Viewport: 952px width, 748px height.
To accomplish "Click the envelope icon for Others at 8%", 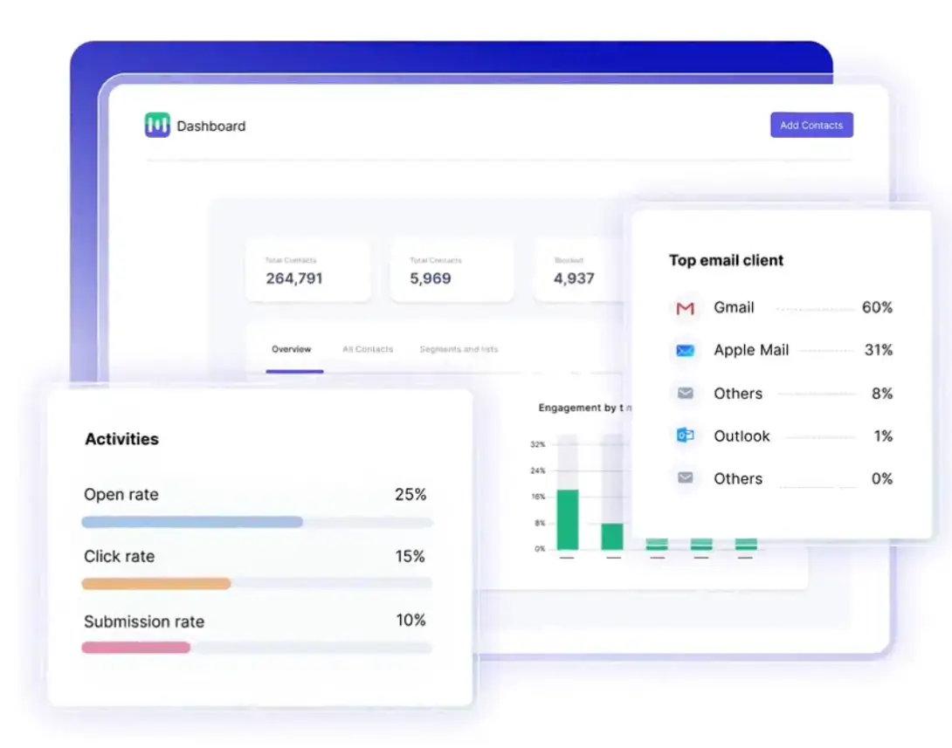I will pyautogui.click(x=686, y=394).
